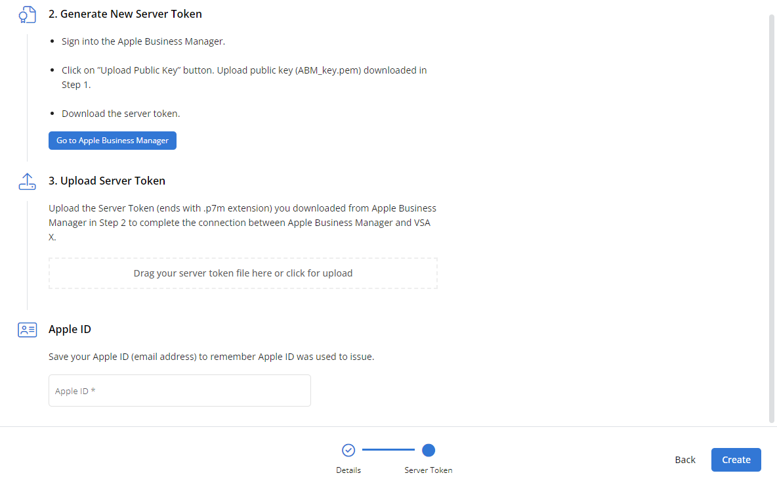Click the "Server Token" step label
Screen dimensions: 777x492
point(429,470)
